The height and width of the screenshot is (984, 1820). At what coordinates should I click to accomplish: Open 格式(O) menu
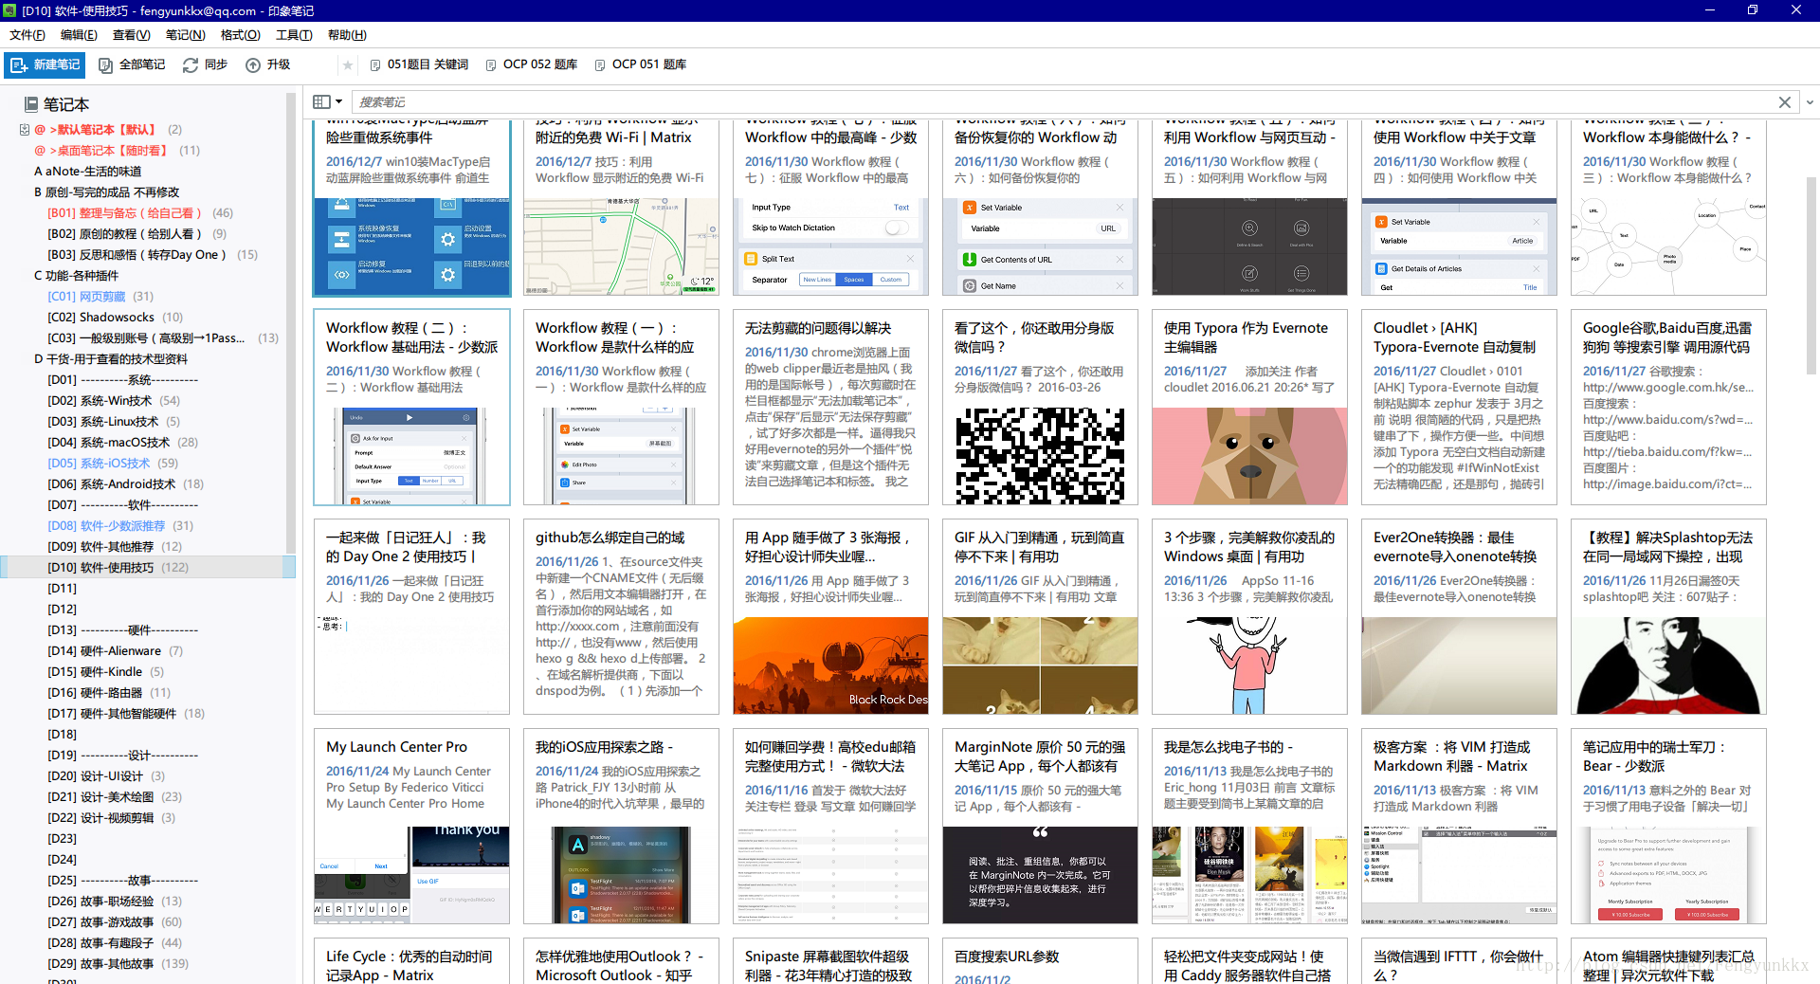[x=241, y=35]
